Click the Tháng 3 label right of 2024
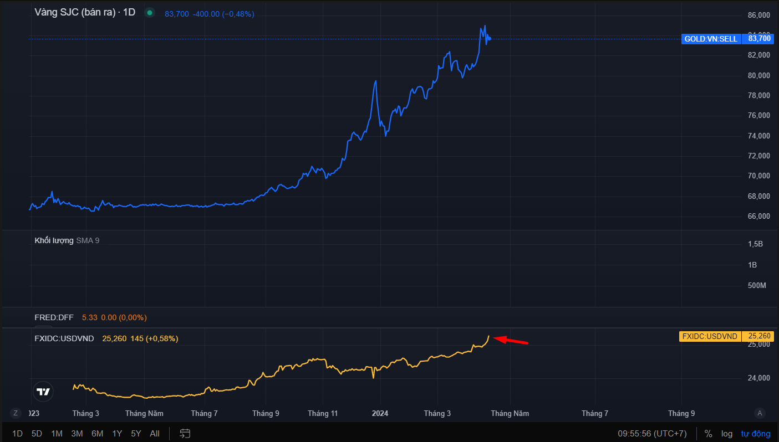This screenshot has height=442, width=779. [x=437, y=413]
